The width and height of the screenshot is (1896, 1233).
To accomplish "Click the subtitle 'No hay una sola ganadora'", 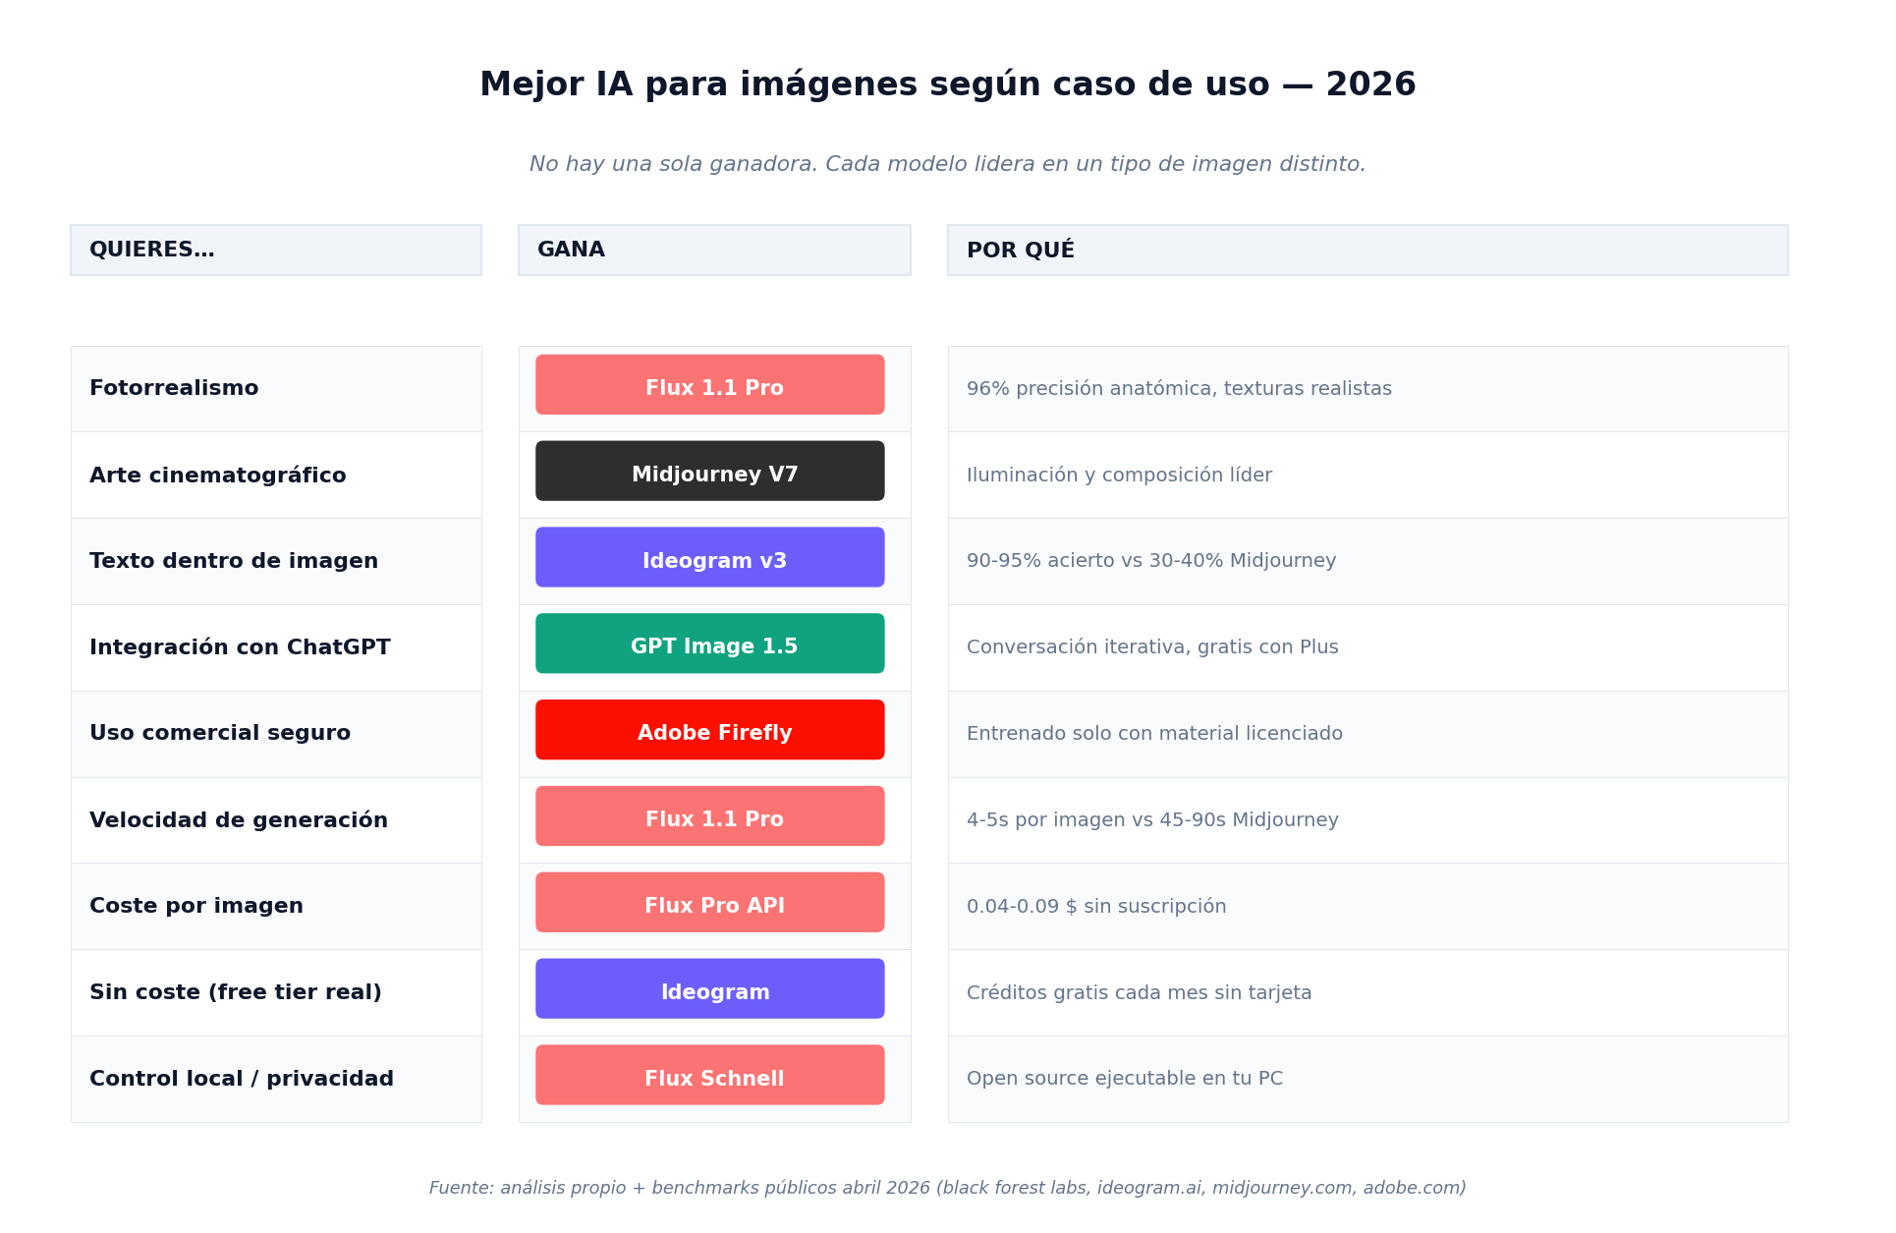I will pyautogui.click(x=672, y=164).
